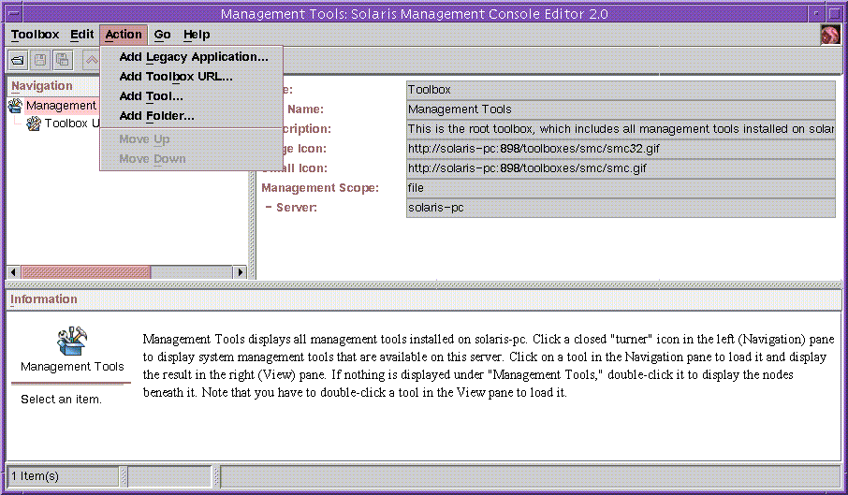
Task: Click the Large Icon smc32.gif URL field
Action: click(621, 149)
